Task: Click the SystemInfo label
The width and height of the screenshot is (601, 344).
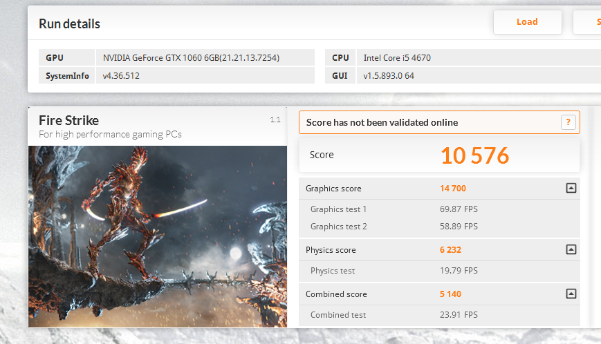Action: click(67, 76)
